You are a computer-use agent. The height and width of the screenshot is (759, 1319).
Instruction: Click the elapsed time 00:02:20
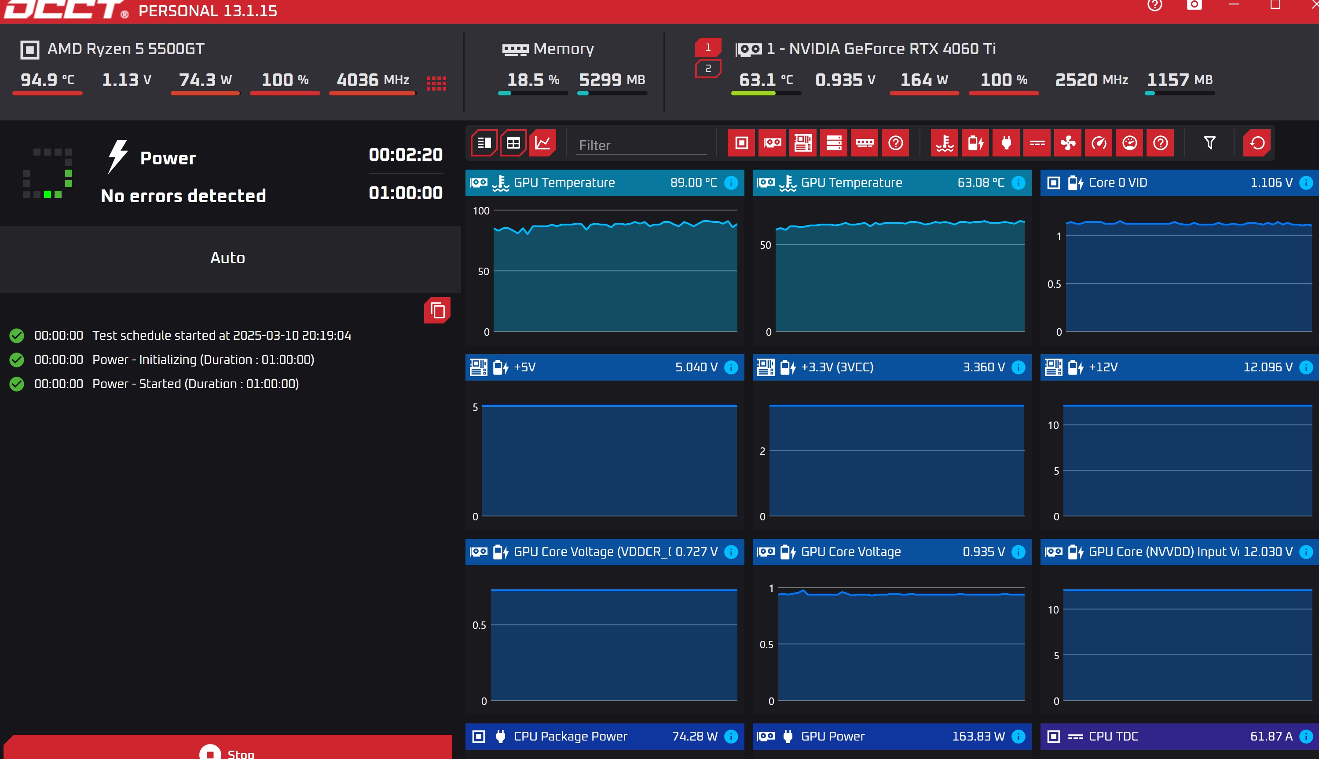[x=405, y=155]
